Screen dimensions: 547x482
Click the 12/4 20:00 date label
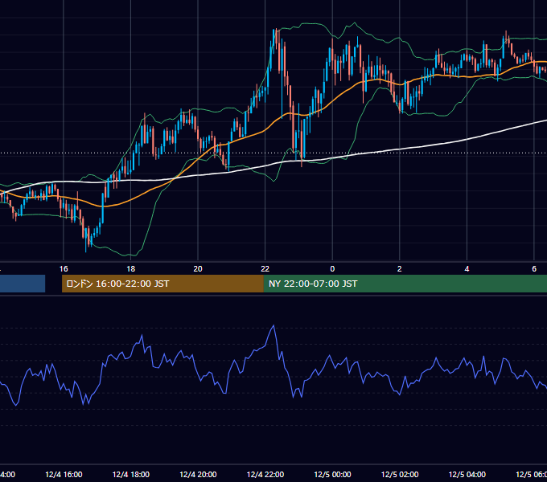coord(198,474)
